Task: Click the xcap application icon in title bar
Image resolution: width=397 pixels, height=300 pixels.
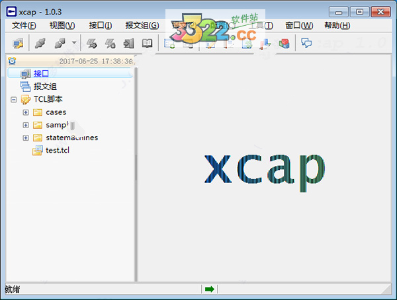Action: coord(11,12)
